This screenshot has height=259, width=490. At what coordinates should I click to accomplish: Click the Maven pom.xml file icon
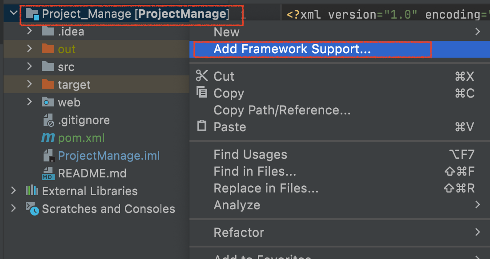(48, 138)
